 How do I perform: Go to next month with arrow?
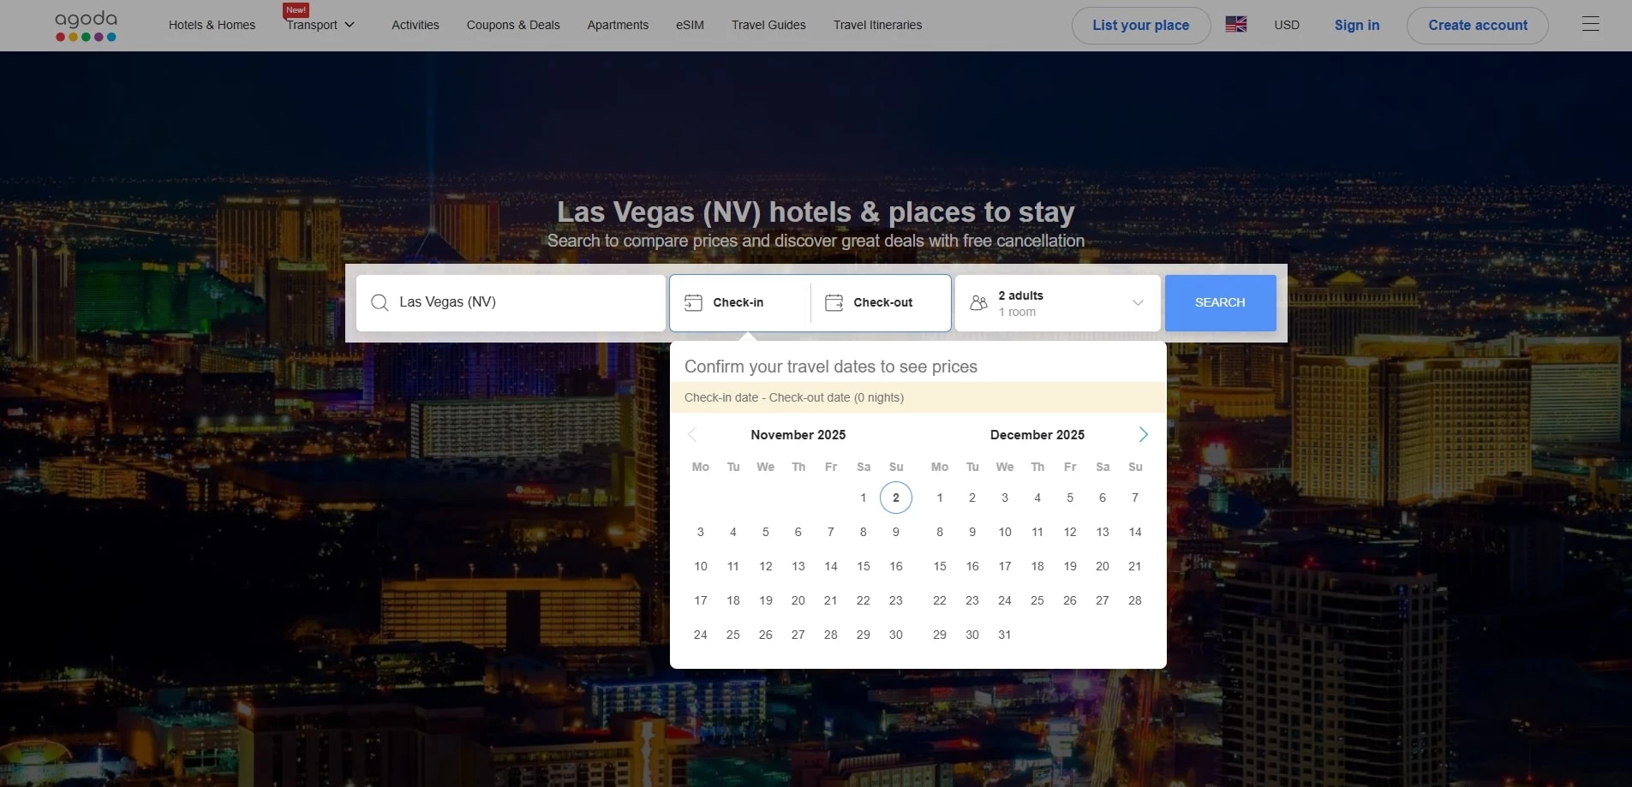click(x=1143, y=434)
